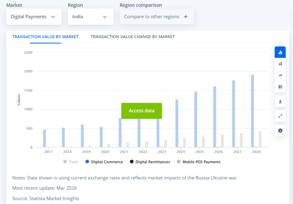Click the 2017 Digital Commerce bar
This screenshot has height=204, width=293.
click(x=44, y=138)
